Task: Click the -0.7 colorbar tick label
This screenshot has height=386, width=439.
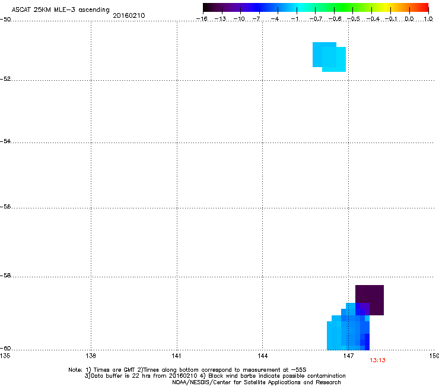Action: tap(316, 19)
